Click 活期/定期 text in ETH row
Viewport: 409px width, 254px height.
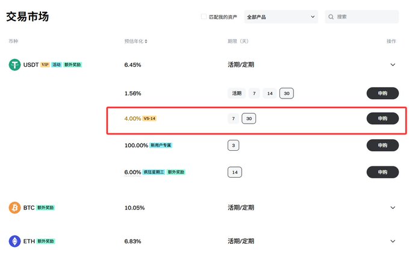coord(241,241)
